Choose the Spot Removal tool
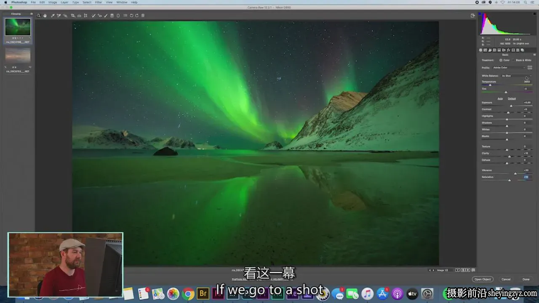 93,16
